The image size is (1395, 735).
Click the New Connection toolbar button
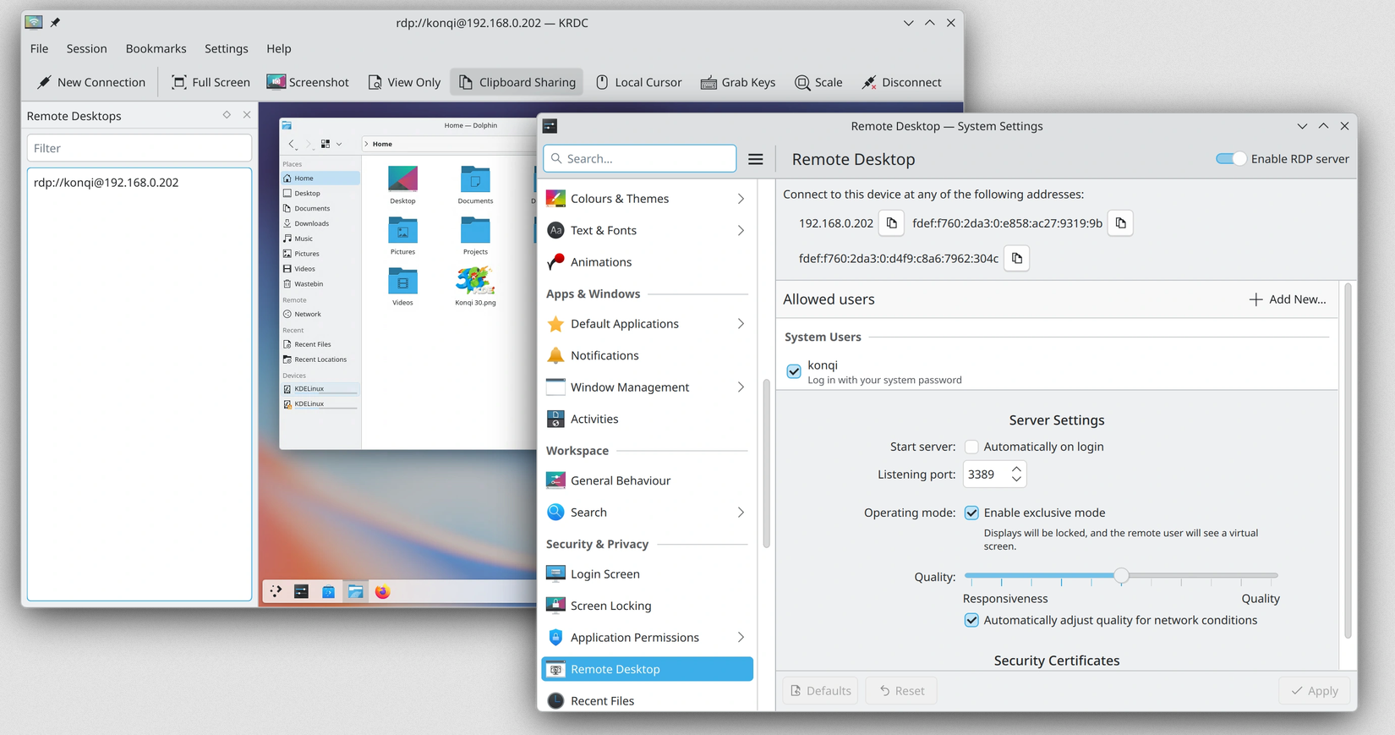(91, 82)
